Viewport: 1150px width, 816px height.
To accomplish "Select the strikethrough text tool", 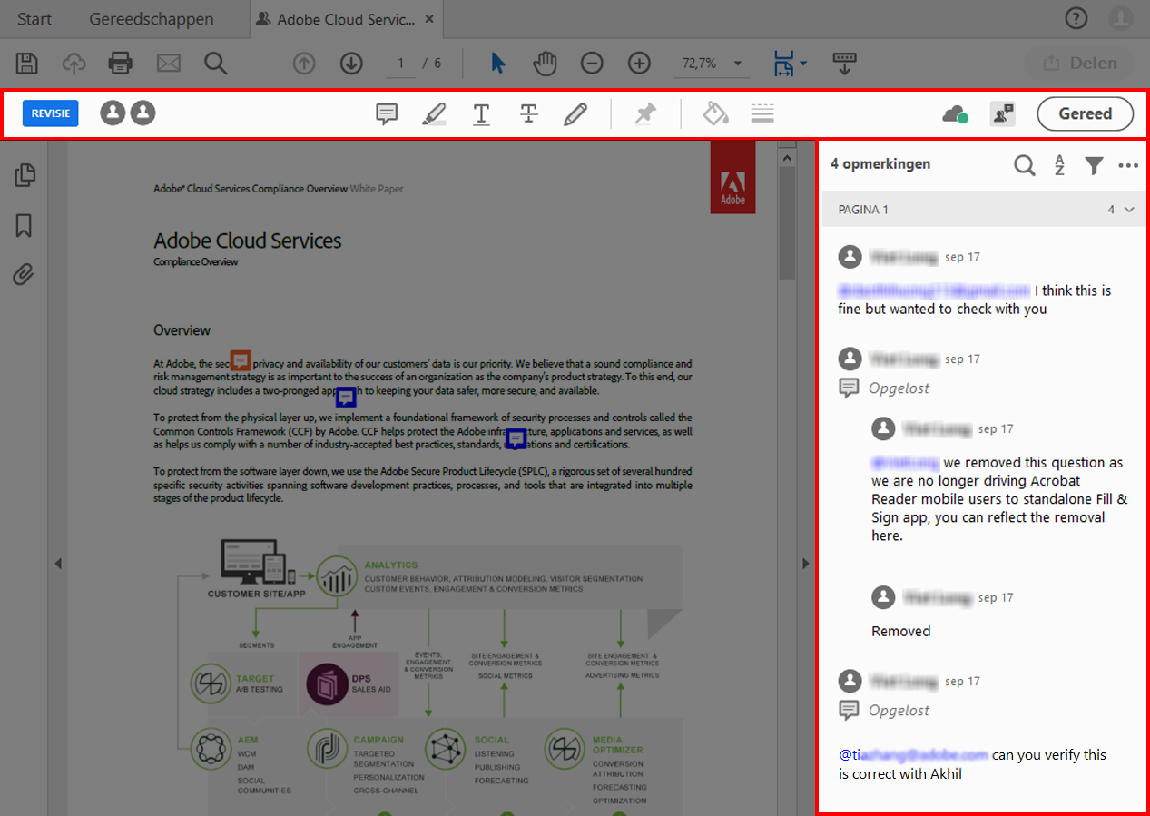I will [x=528, y=113].
